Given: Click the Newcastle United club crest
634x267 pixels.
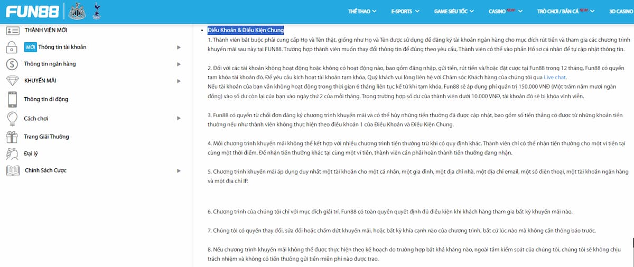Looking at the screenshot, I should [x=78, y=11].
